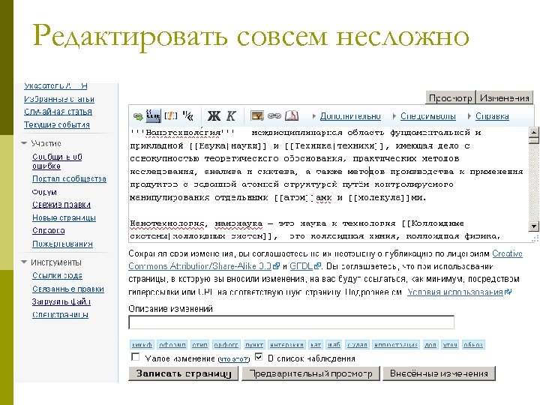
Task: Open Спецстраницы link
Action: click(x=60, y=314)
